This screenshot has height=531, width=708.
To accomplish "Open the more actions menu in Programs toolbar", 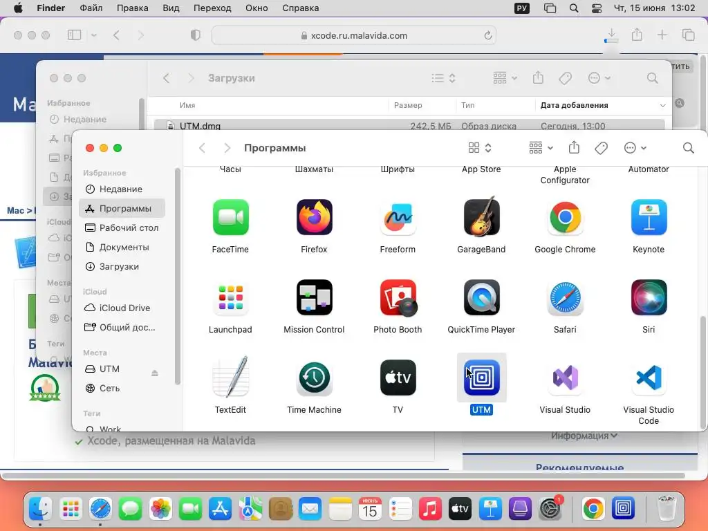I will 635,148.
